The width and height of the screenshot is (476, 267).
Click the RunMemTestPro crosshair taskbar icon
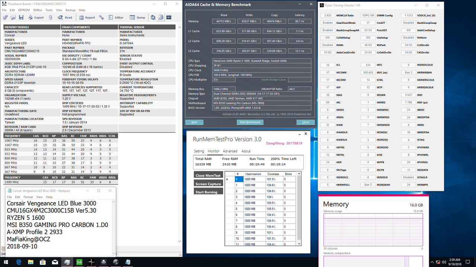(x=91, y=262)
